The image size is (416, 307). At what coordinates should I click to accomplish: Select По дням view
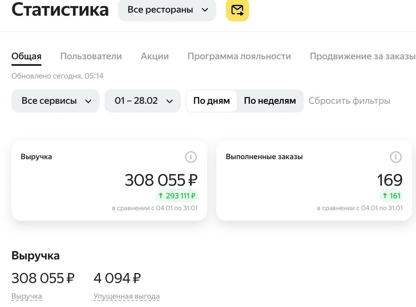212,101
